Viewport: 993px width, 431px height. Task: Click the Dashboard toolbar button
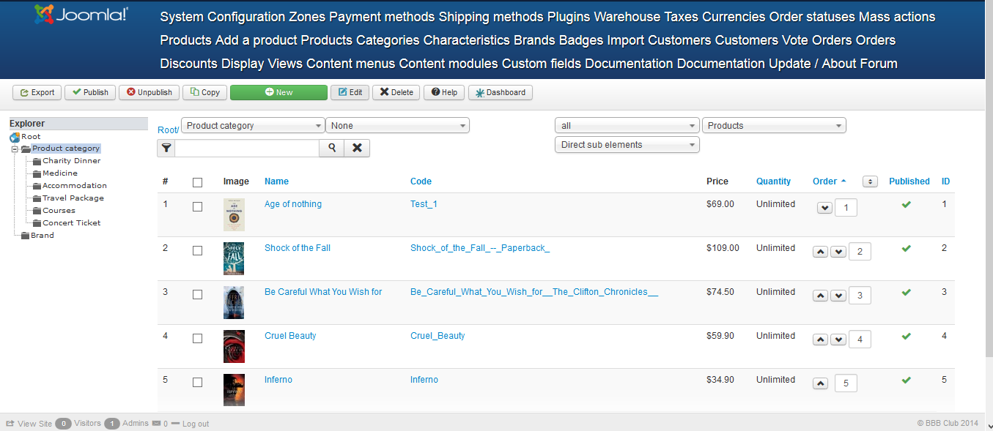click(500, 93)
